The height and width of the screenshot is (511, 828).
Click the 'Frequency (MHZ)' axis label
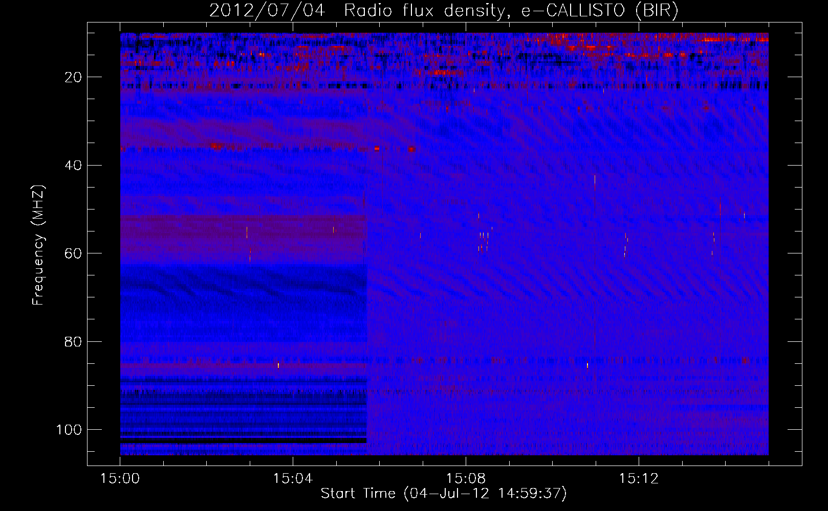[38, 245]
